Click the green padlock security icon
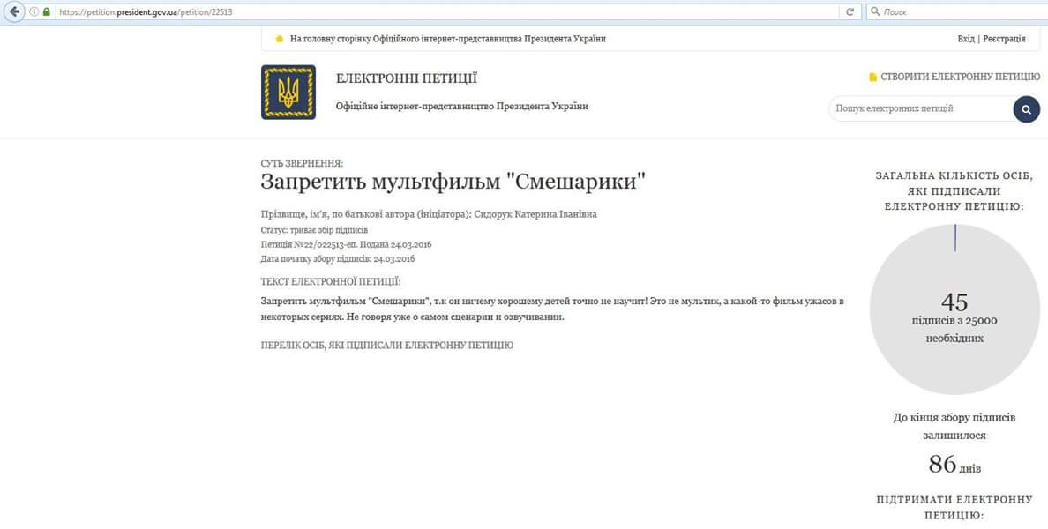The image size is (1048, 529). pyautogui.click(x=47, y=12)
